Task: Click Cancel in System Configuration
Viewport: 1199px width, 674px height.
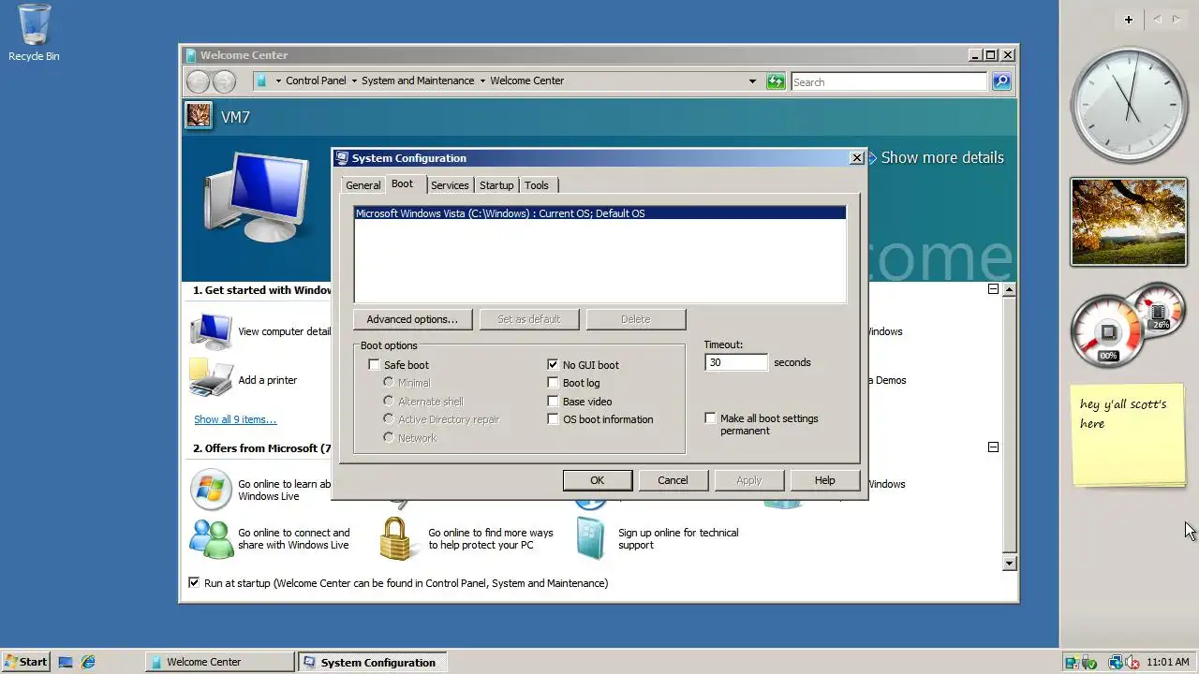Action: tap(673, 480)
